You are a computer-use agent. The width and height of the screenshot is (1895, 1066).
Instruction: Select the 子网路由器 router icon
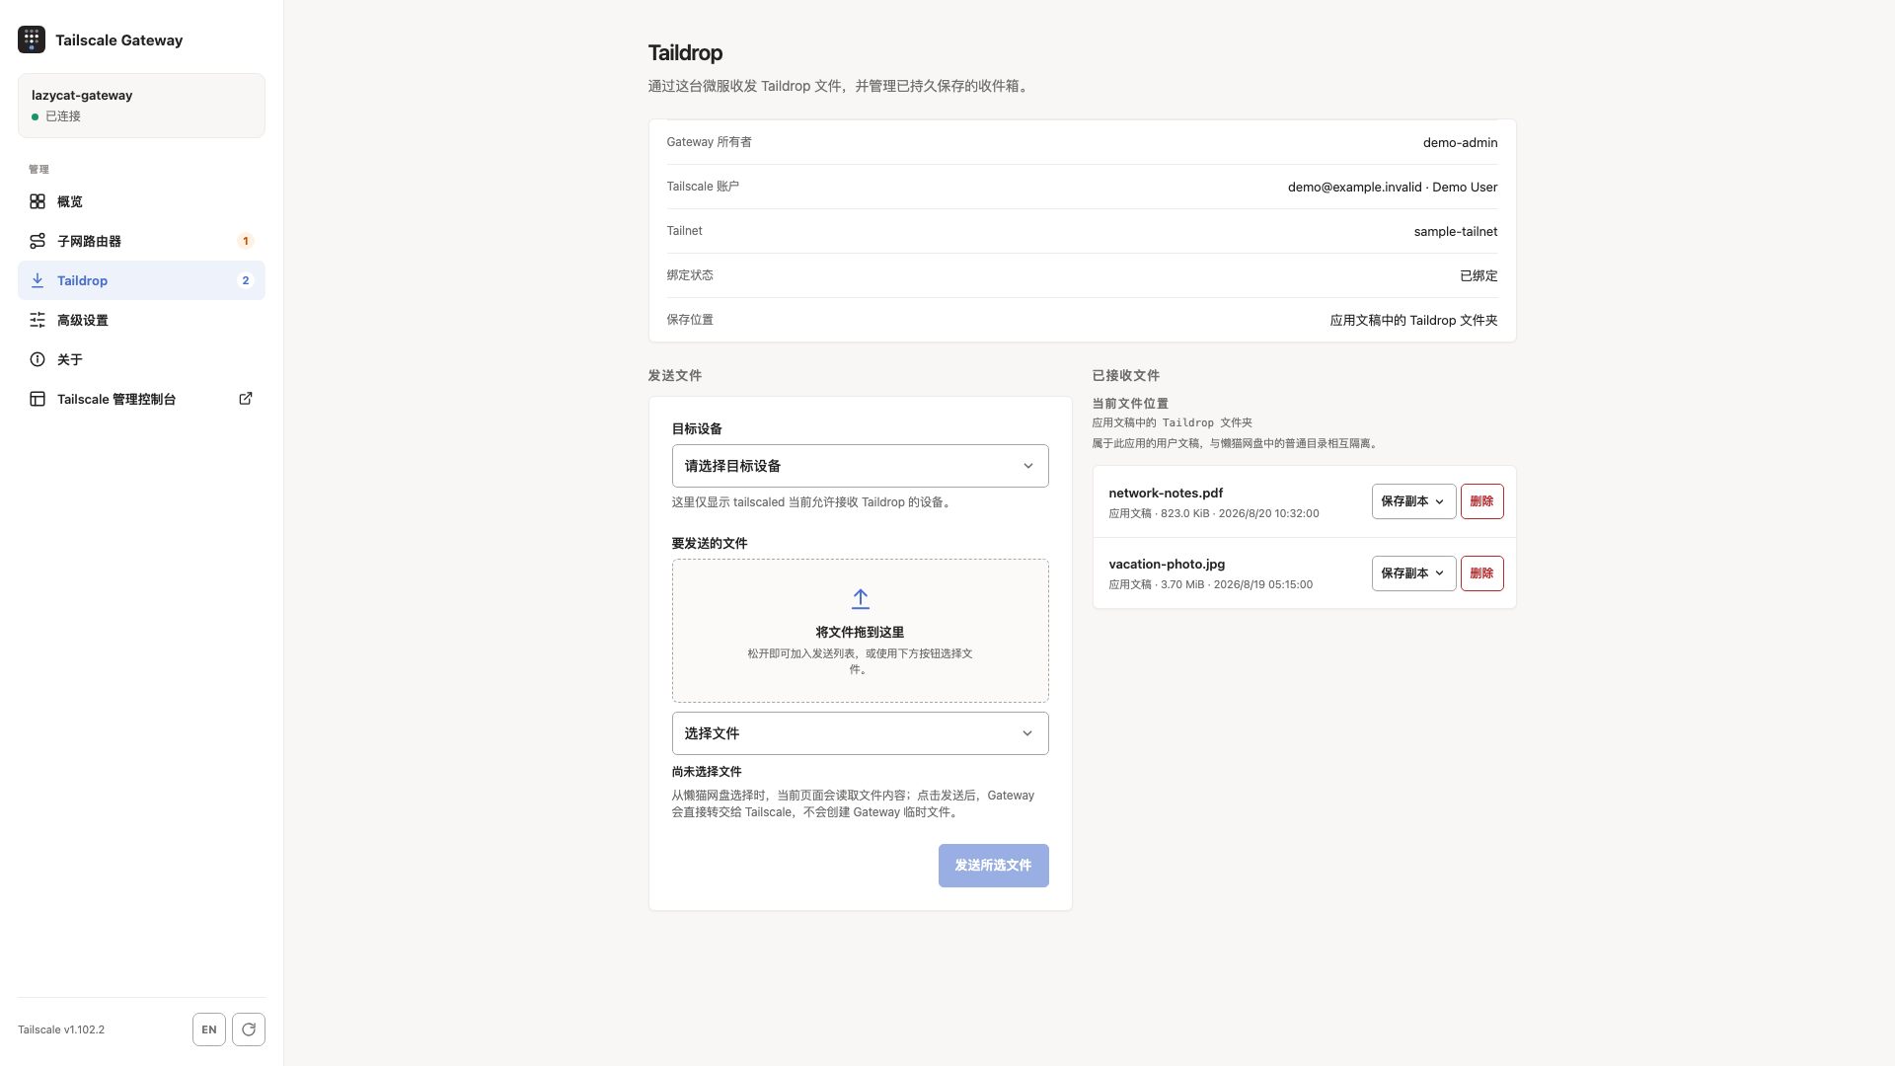pos(38,241)
